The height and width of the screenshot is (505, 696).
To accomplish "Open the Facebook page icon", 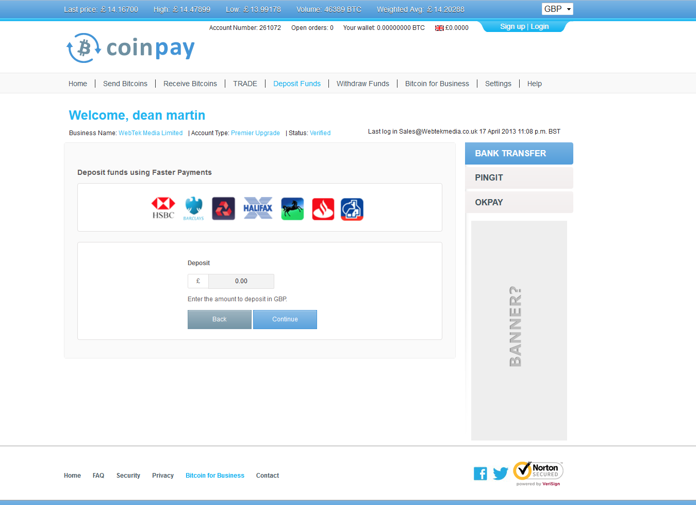I will point(480,474).
